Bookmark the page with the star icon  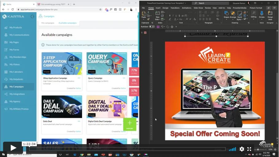click(x=100, y=10)
